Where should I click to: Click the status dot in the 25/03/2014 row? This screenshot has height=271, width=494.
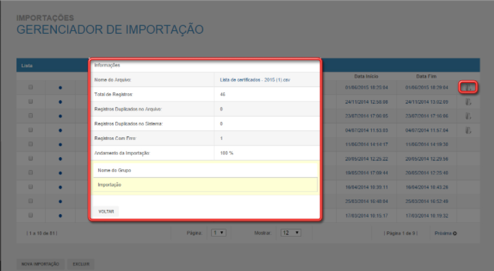[x=60, y=201]
